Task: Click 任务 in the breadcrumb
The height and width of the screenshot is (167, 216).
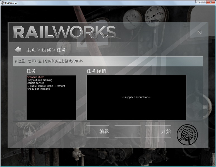Action: click(x=61, y=50)
